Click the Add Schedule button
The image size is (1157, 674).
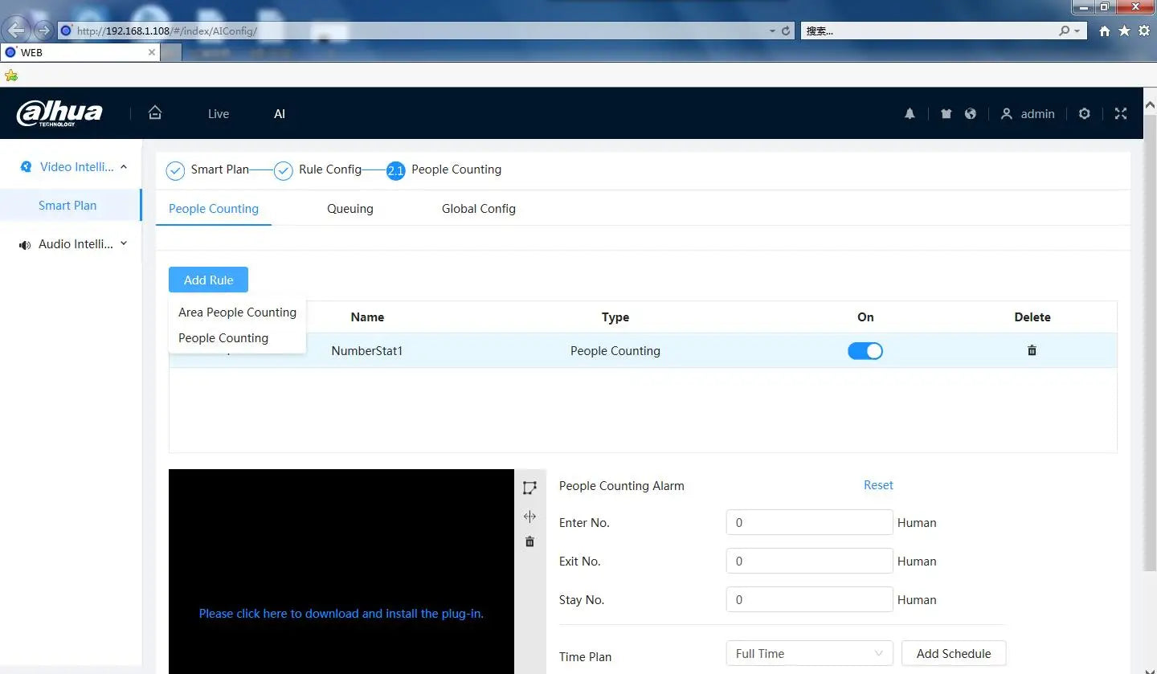click(x=953, y=654)
